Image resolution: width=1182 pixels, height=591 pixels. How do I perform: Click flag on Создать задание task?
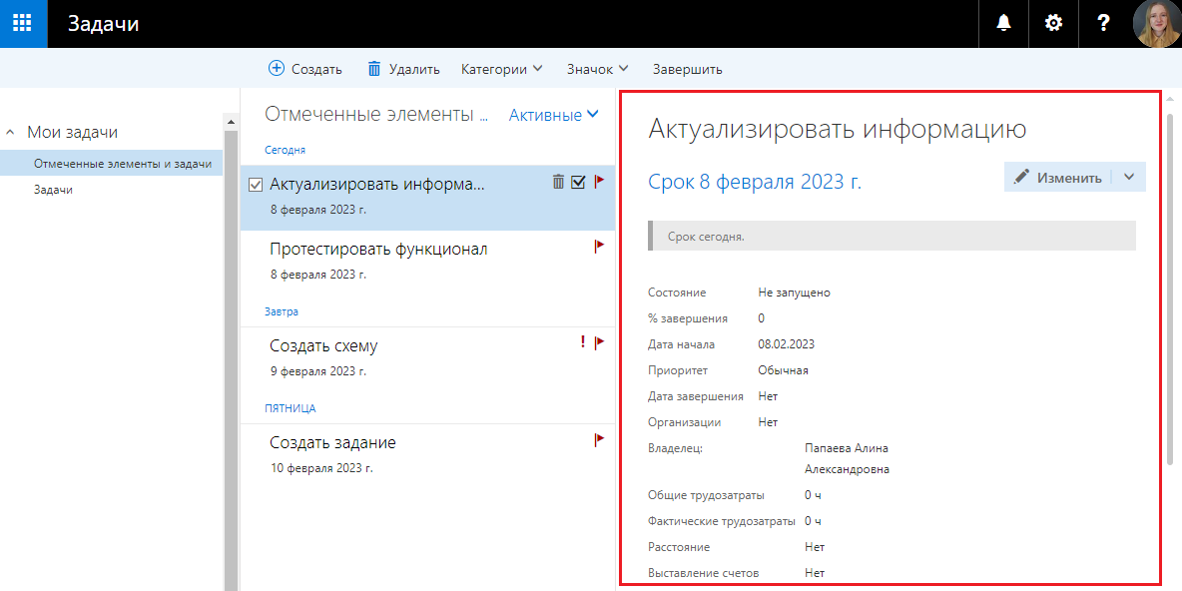600,439
